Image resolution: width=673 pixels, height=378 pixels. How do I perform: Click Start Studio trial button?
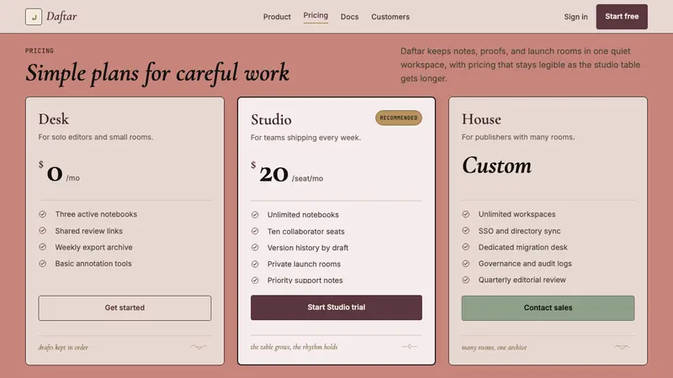pos(336,307)
